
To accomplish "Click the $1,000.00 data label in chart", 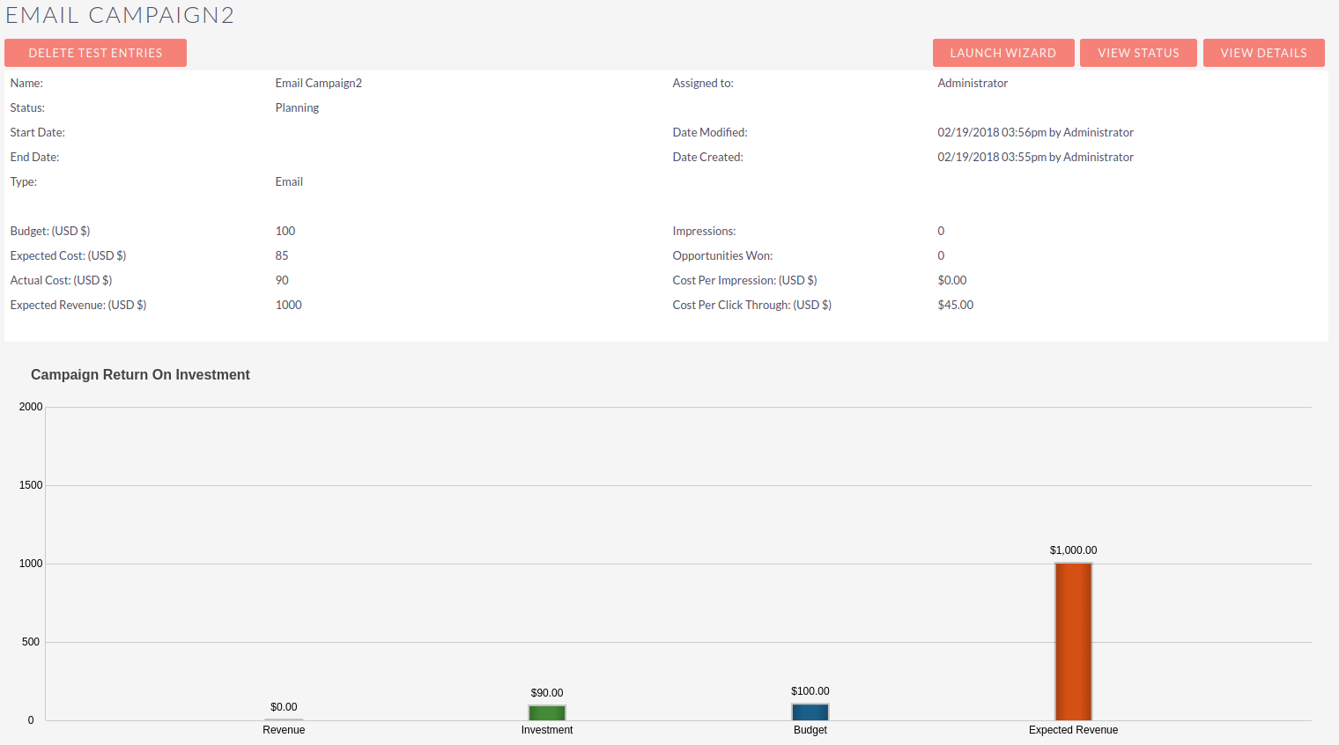I will [1073, 550].
